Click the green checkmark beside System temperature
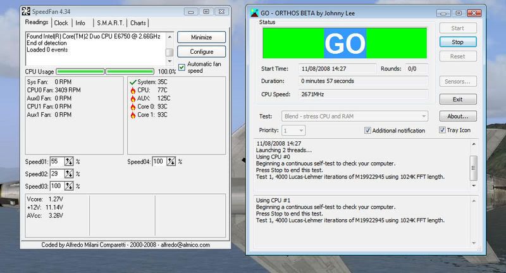This screenshot has width=506, height=273. 133,82
